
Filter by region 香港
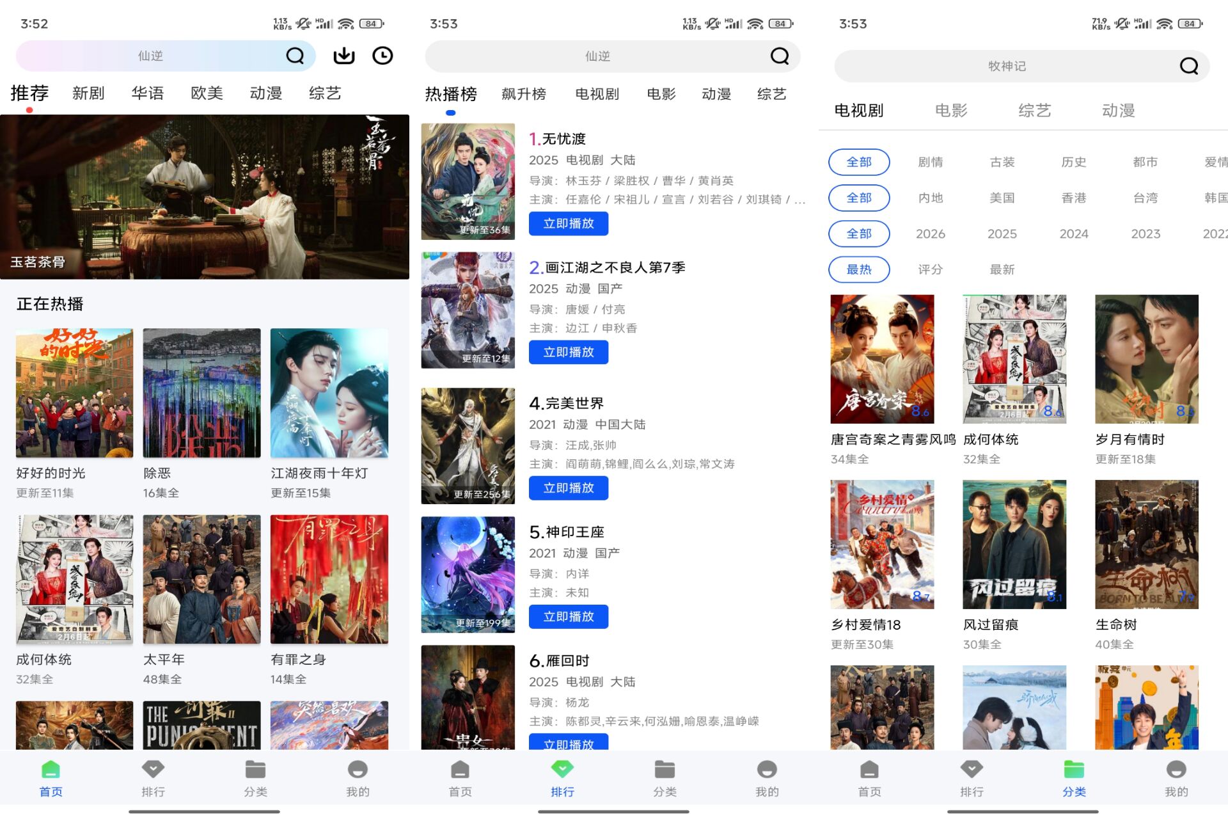click(x=1073, y=198)
